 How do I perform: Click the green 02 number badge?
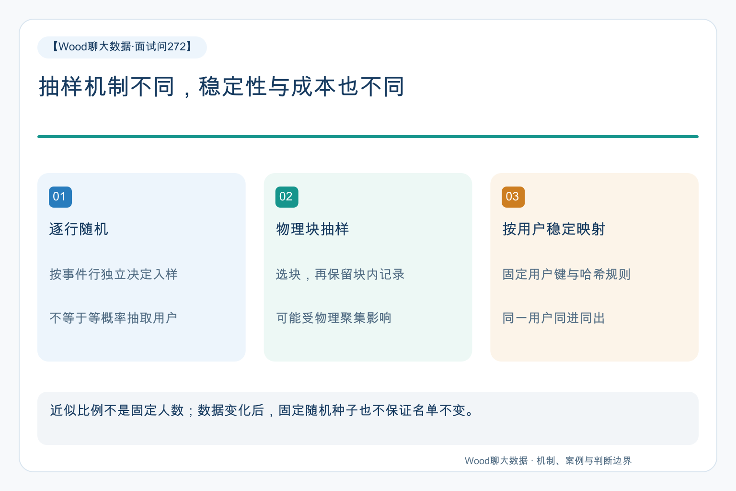click(287, 197)
